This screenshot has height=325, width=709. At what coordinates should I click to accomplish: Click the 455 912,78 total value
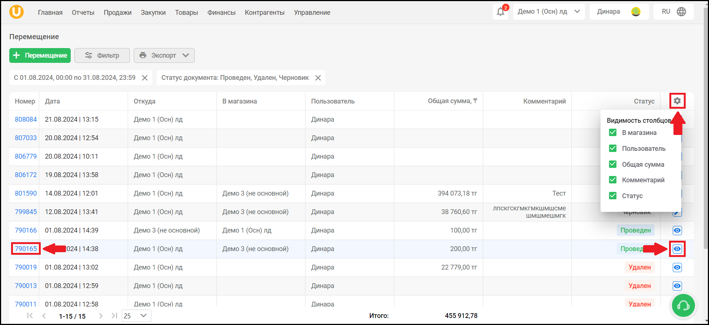tap(461, 316)
